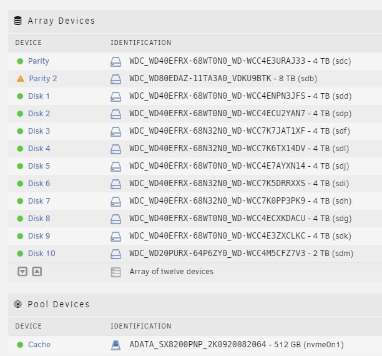
Task: Click the drive icon in the Parity row
Action: tap(115, 62)
